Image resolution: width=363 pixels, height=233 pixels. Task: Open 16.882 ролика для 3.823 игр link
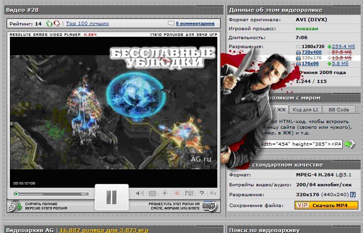click(x=104, y=230)
